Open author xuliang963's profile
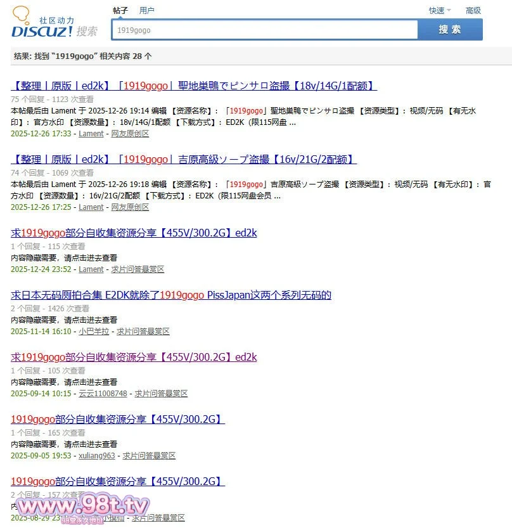Screen dimensions: 512x530 tap(97, 456)
